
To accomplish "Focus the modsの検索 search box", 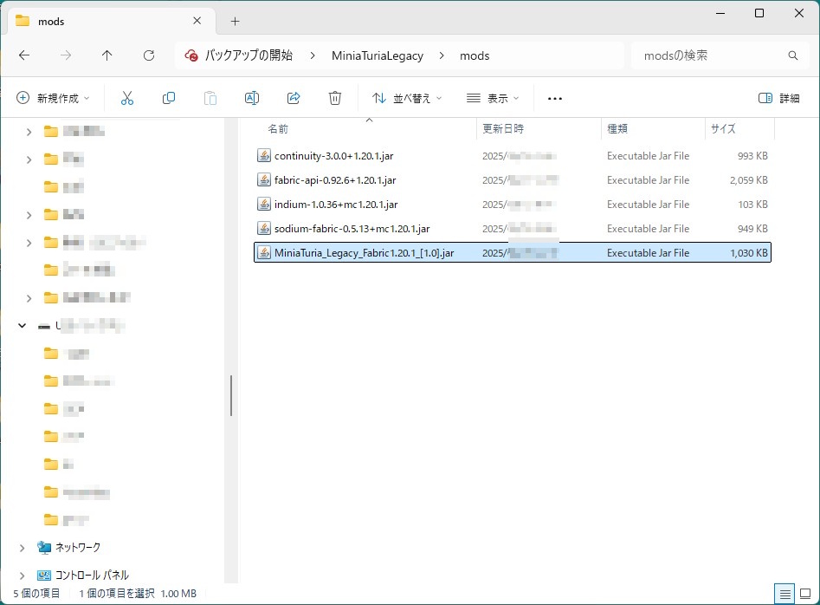I will coord(719,55).
